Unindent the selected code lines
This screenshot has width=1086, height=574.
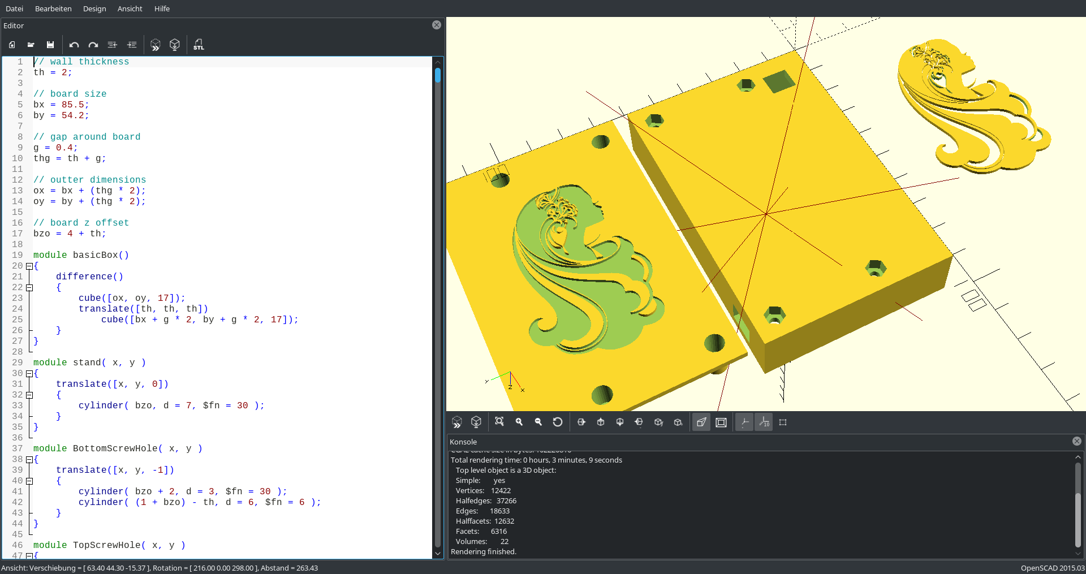tap(113, 45)
